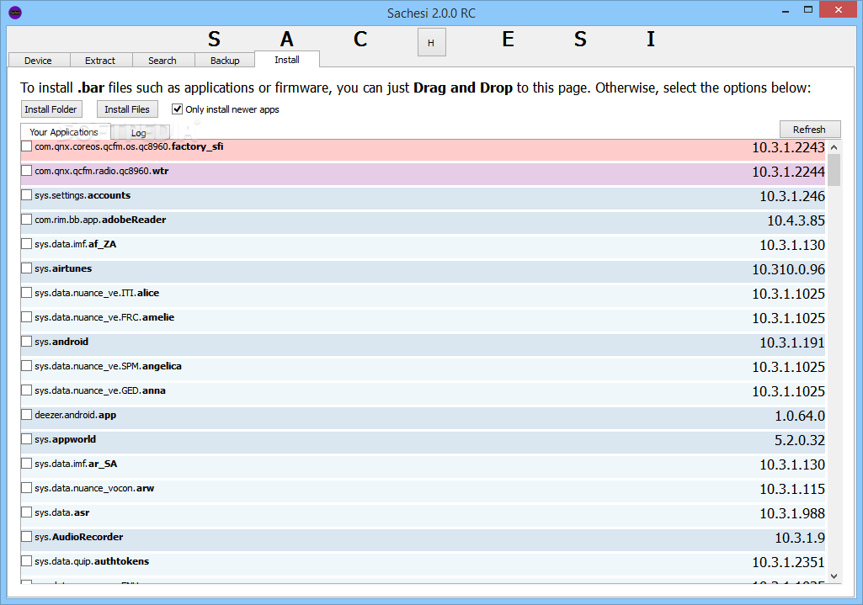Check the adobeReader app box
This screenshot has height=605, width=863.
[26, 220]
